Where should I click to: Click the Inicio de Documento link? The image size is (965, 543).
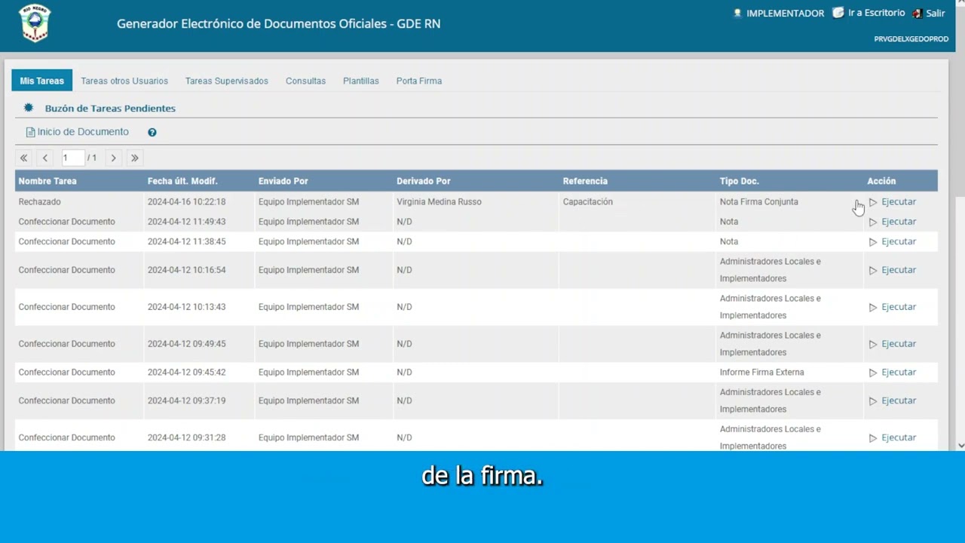[x=83, y=132]
